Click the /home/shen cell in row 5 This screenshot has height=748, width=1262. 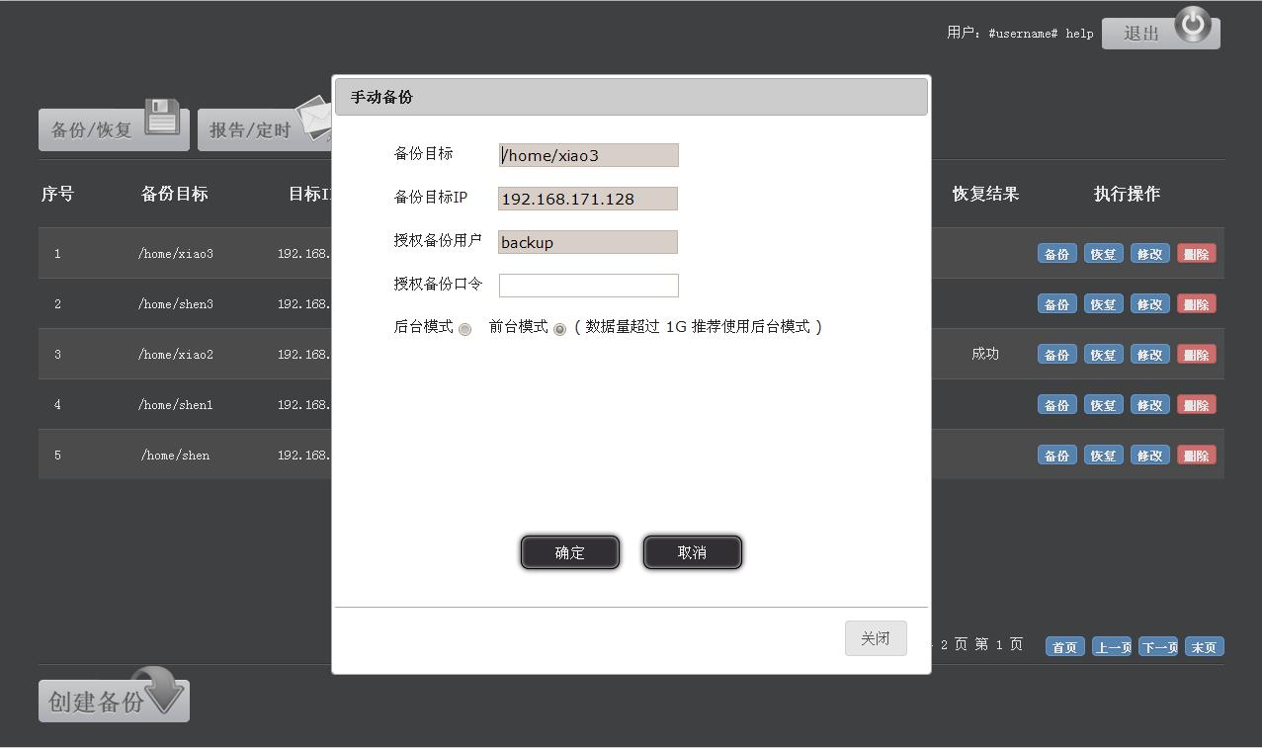click(176, 456)
